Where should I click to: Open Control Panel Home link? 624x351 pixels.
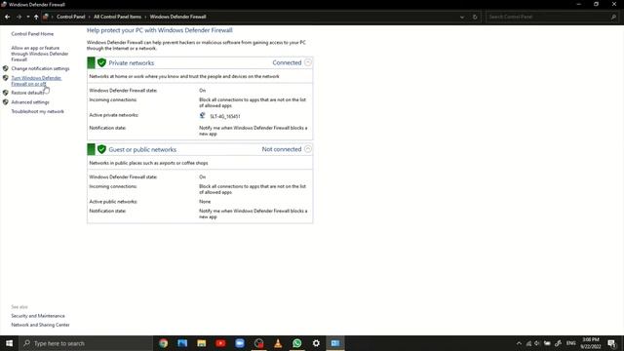coord(32,34)
